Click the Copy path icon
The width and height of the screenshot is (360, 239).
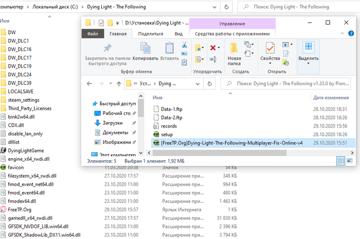184,54
